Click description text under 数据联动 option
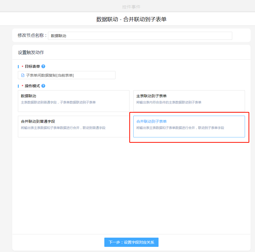 pyautogui.click(x=58, y=102)
